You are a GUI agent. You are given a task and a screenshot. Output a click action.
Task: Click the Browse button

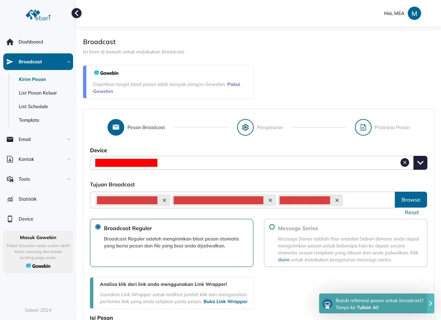(411, 200)
